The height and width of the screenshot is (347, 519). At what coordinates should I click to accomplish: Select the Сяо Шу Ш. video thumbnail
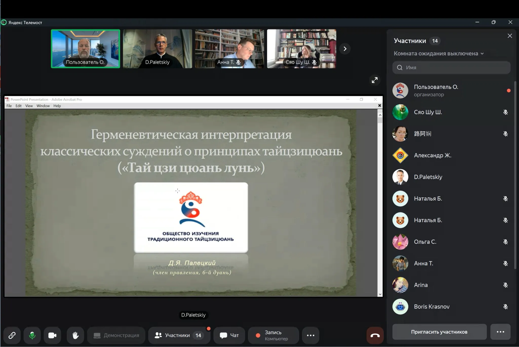tap(301, 49)
